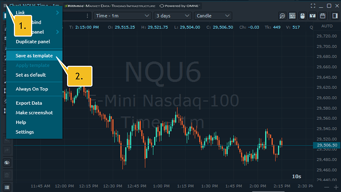Click the mouse trading icon
Screen dimensions: 341x192
click(x=302, y=16)
